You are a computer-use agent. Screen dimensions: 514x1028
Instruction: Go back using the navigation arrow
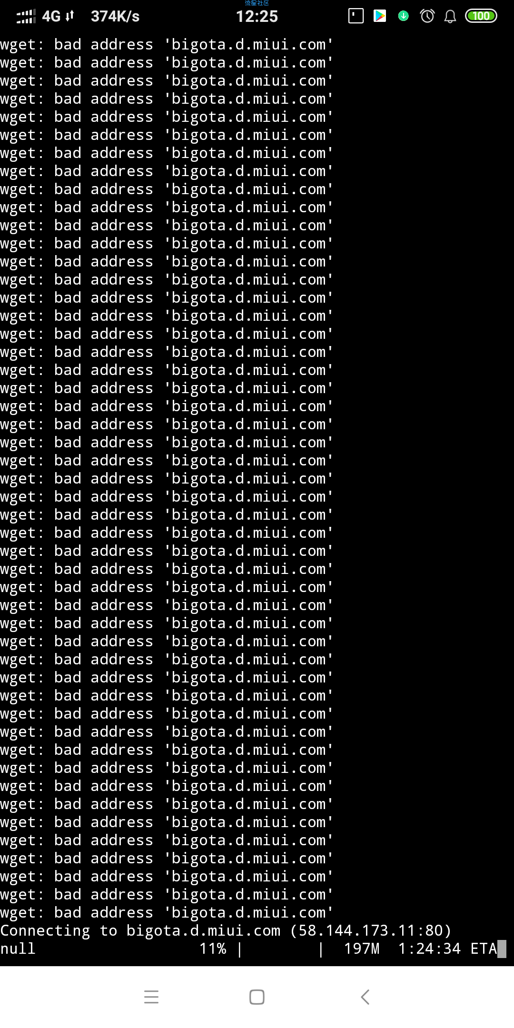coord(365,997)
